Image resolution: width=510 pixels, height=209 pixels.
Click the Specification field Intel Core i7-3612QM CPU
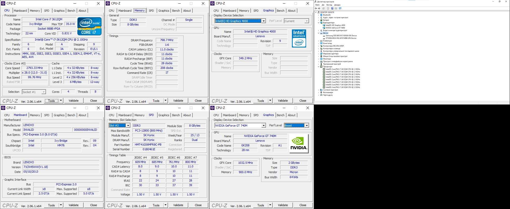pos(62,40)
